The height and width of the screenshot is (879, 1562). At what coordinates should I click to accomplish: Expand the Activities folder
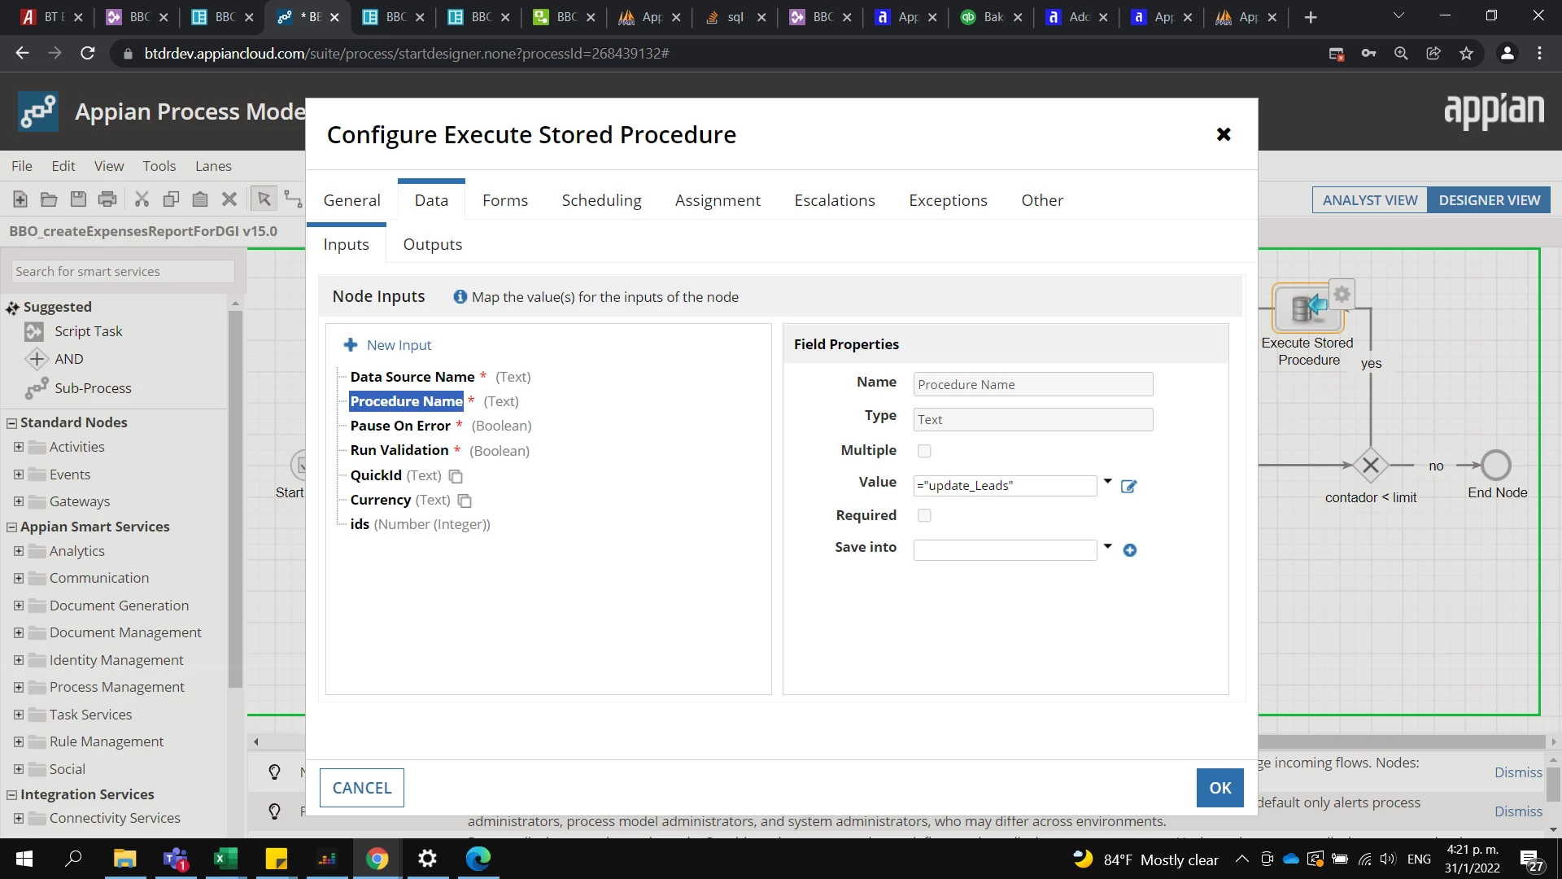click(x=19, y=447)
